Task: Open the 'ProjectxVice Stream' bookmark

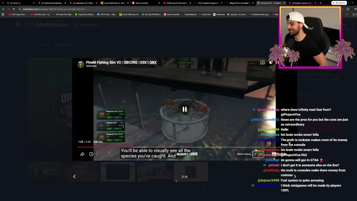Action: pyautogui.click(x=85, y=15)
